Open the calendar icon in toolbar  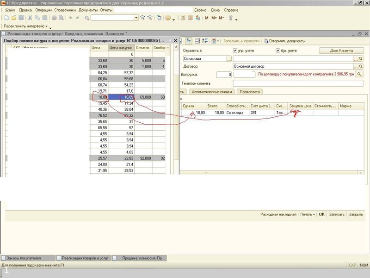pyautogui.click(x=190, y=18)
